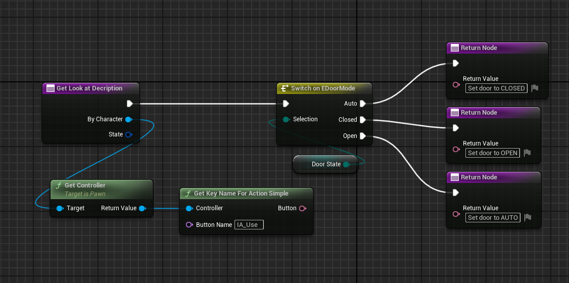Edit the IA_Use button name field
The image size is (569, 283).
coord(249,224)
